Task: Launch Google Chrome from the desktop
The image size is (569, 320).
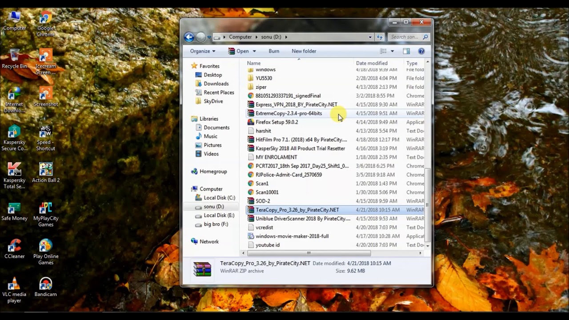Action: [45, 24]
